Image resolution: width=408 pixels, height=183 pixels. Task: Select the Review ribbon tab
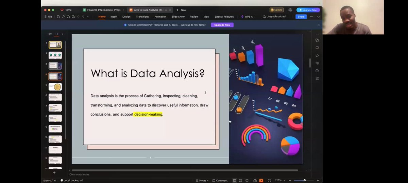point(194,17)
